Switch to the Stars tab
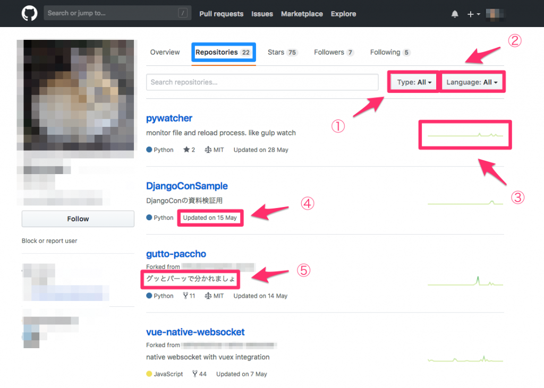This screenshot has width=544, height=388. coord(282,52)
